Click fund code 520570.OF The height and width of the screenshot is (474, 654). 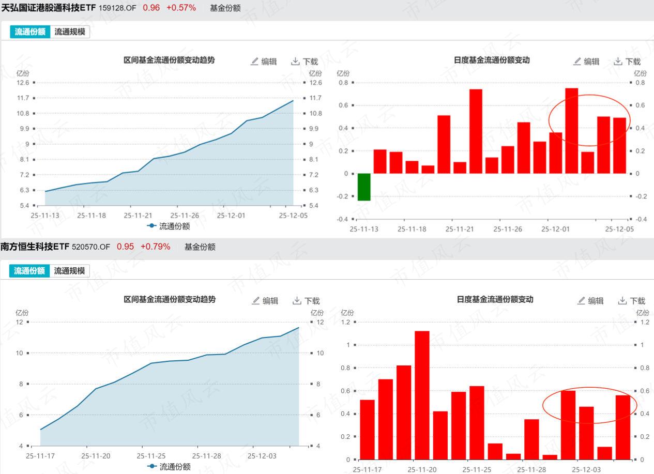(91, 247)
